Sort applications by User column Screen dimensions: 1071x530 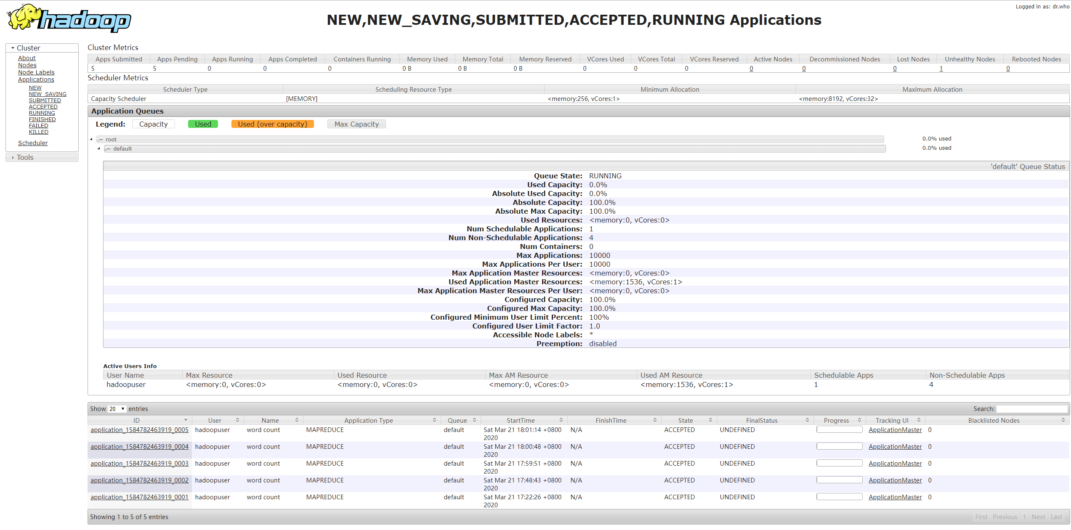coord(218,420)
